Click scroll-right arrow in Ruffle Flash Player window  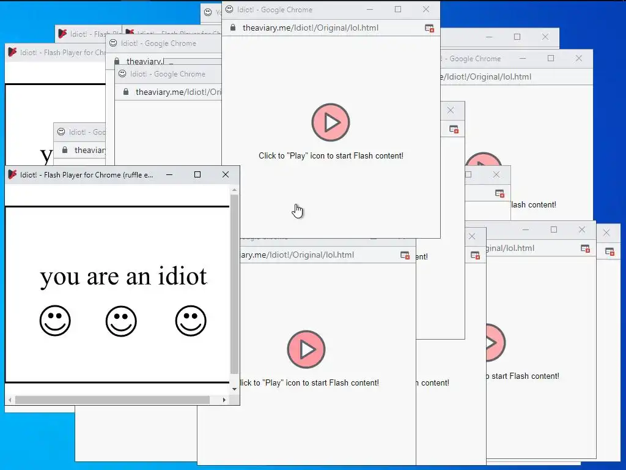tap(224, 400)
